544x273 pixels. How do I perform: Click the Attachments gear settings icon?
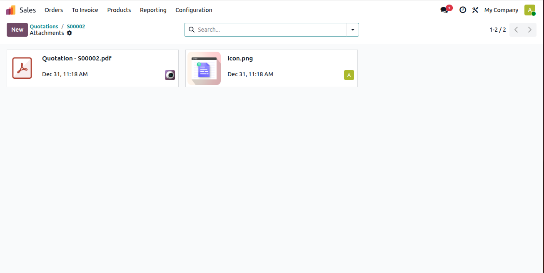70,33
